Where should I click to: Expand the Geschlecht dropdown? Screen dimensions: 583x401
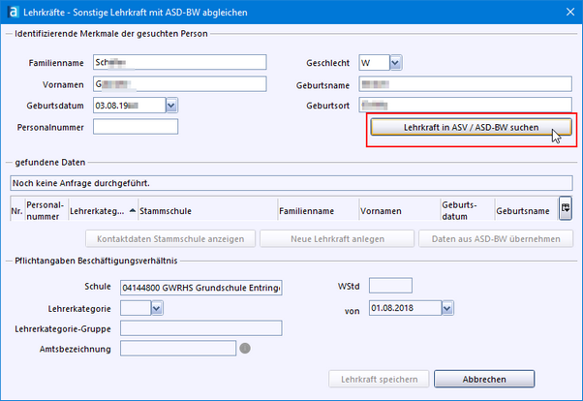[395, 63]
